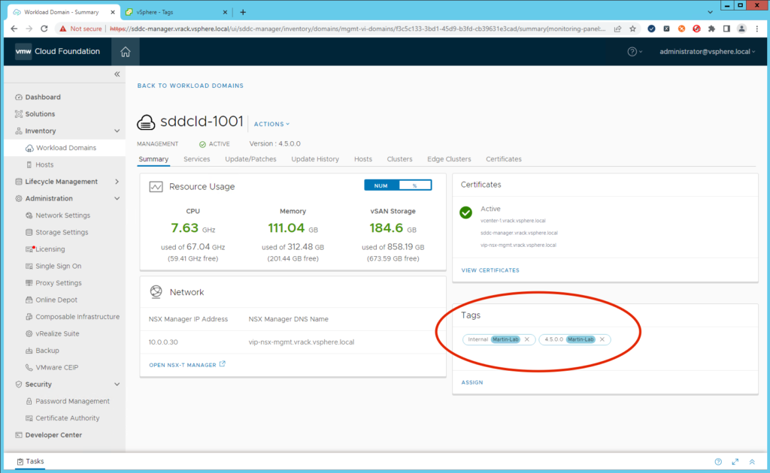The image size is (770, 473).
Task: Open NSX-T Manager link
Action: coord(187,365)
